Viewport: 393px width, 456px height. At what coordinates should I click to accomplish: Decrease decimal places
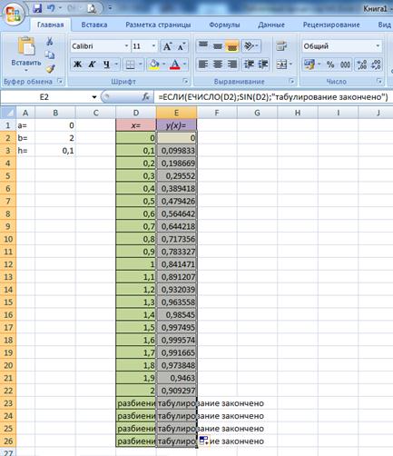376,64
